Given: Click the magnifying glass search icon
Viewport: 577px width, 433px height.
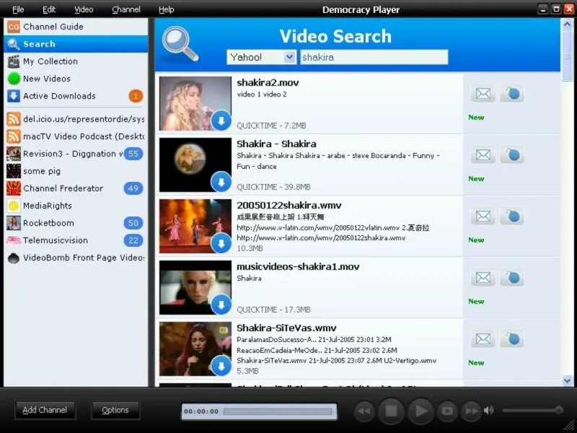Looking at the screenshot, I should click(x=180, y=44).
